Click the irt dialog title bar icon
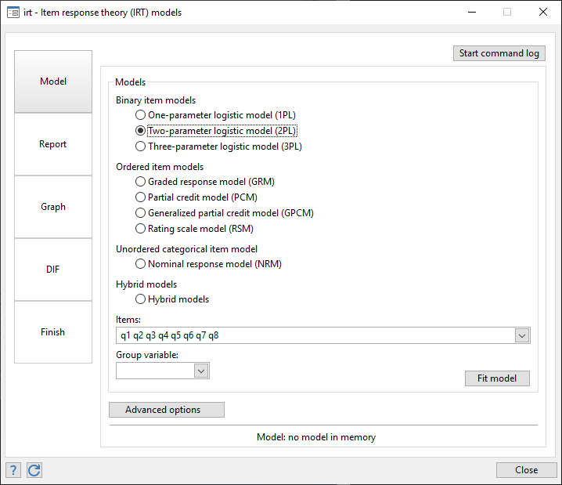This screenshot has height=485, width=562. [x=13, y=12]
